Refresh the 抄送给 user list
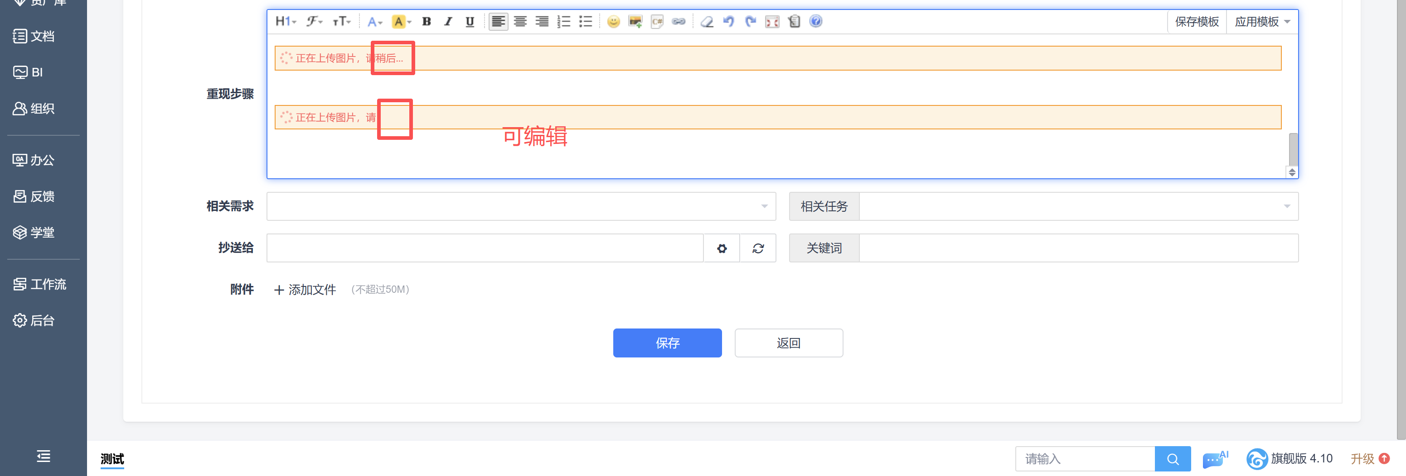Image resolution: width=1406 pixels, height=476 pixels. coord(757,248)
